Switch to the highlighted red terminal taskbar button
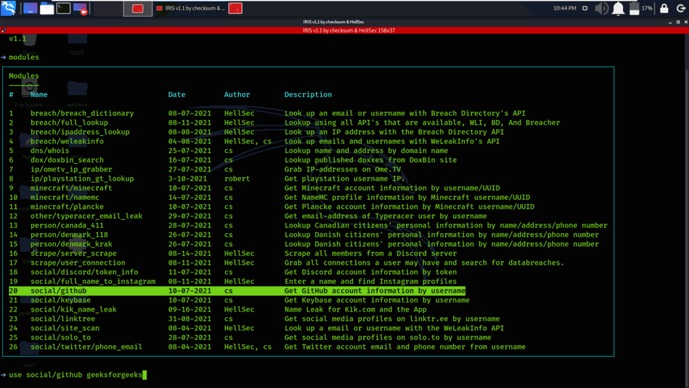The image size is (689, 388). point(138,8)
